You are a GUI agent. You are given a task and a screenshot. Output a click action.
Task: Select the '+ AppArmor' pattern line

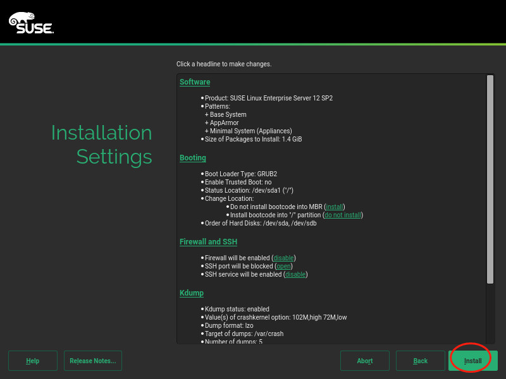pyautogui.click(x=222, y=123)
